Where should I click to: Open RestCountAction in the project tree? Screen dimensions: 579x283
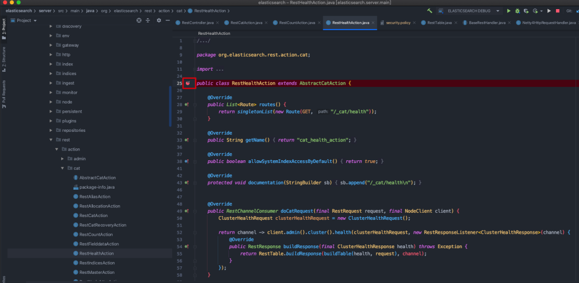pos(96,234)
